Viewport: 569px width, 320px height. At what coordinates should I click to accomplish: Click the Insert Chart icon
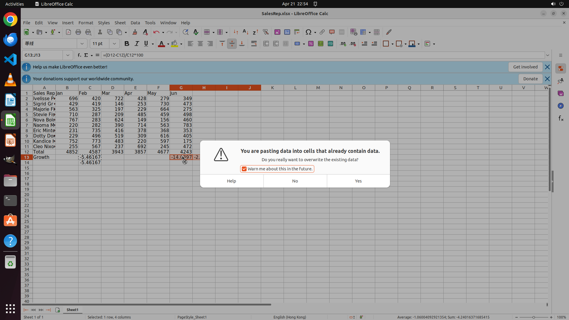287,32
